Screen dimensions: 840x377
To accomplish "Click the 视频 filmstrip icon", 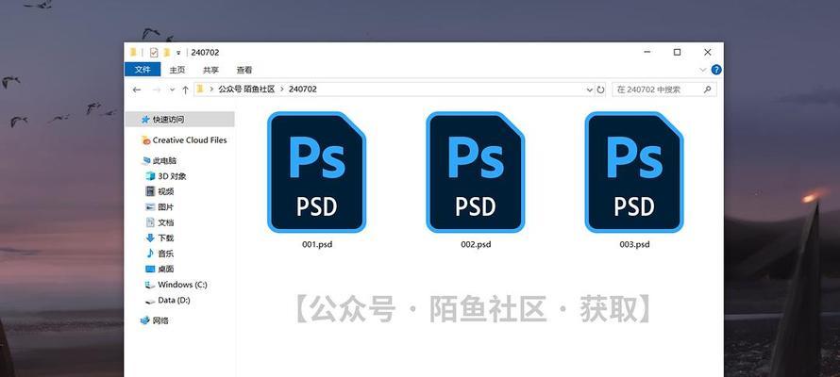I will (150, 191).
